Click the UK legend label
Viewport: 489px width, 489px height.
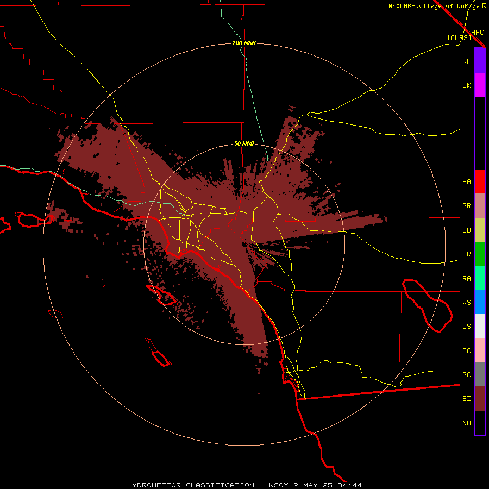(x=466, y=85)
